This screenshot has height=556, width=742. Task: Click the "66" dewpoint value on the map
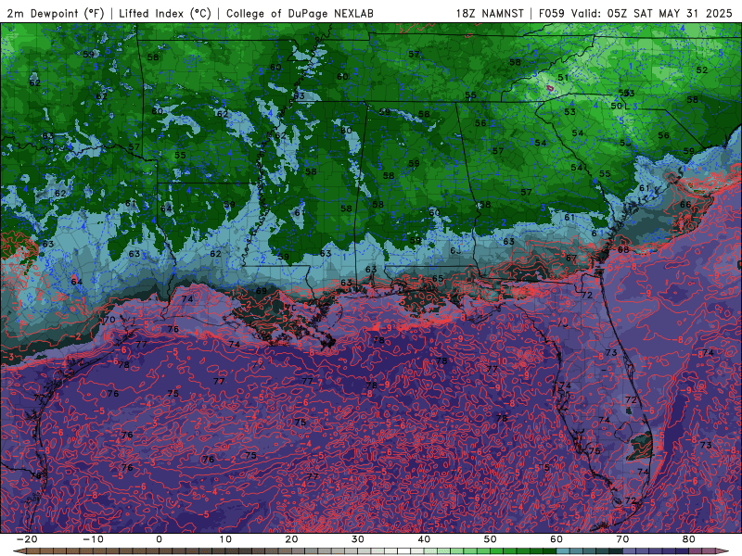pyautogui.click(x=685, y=204)
